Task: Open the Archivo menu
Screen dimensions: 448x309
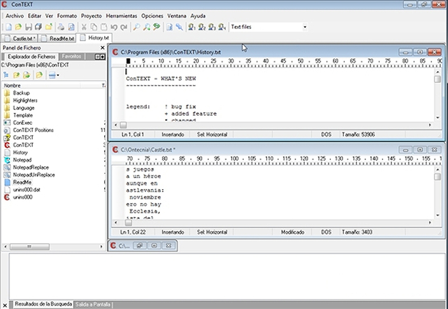Action: click(15, 16)
